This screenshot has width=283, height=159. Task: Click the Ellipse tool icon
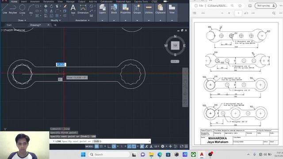37,11
